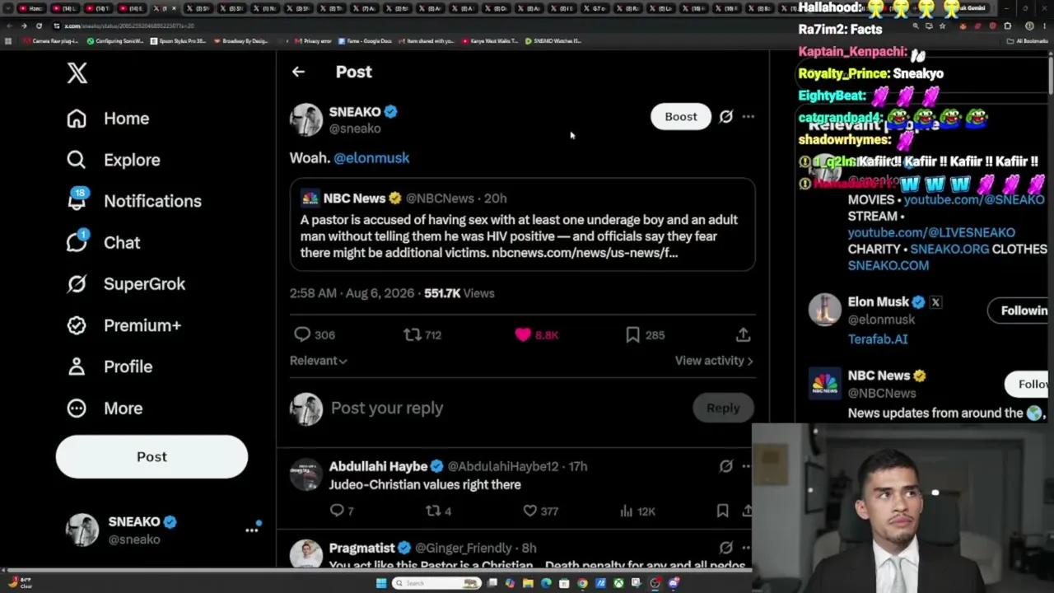Open the quoted NBC News post
Screen dimensions: 1054x593
tap(522, 225)
